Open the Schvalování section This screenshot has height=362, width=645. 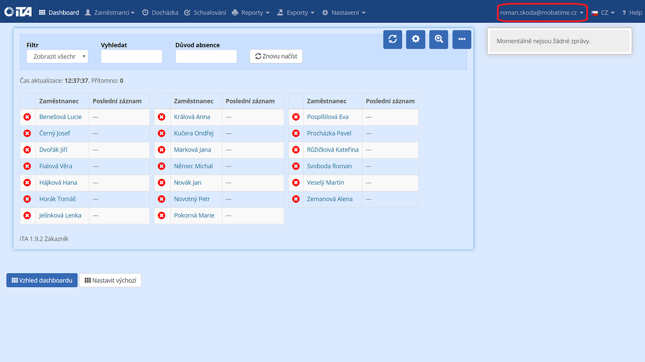pos(205,13)
